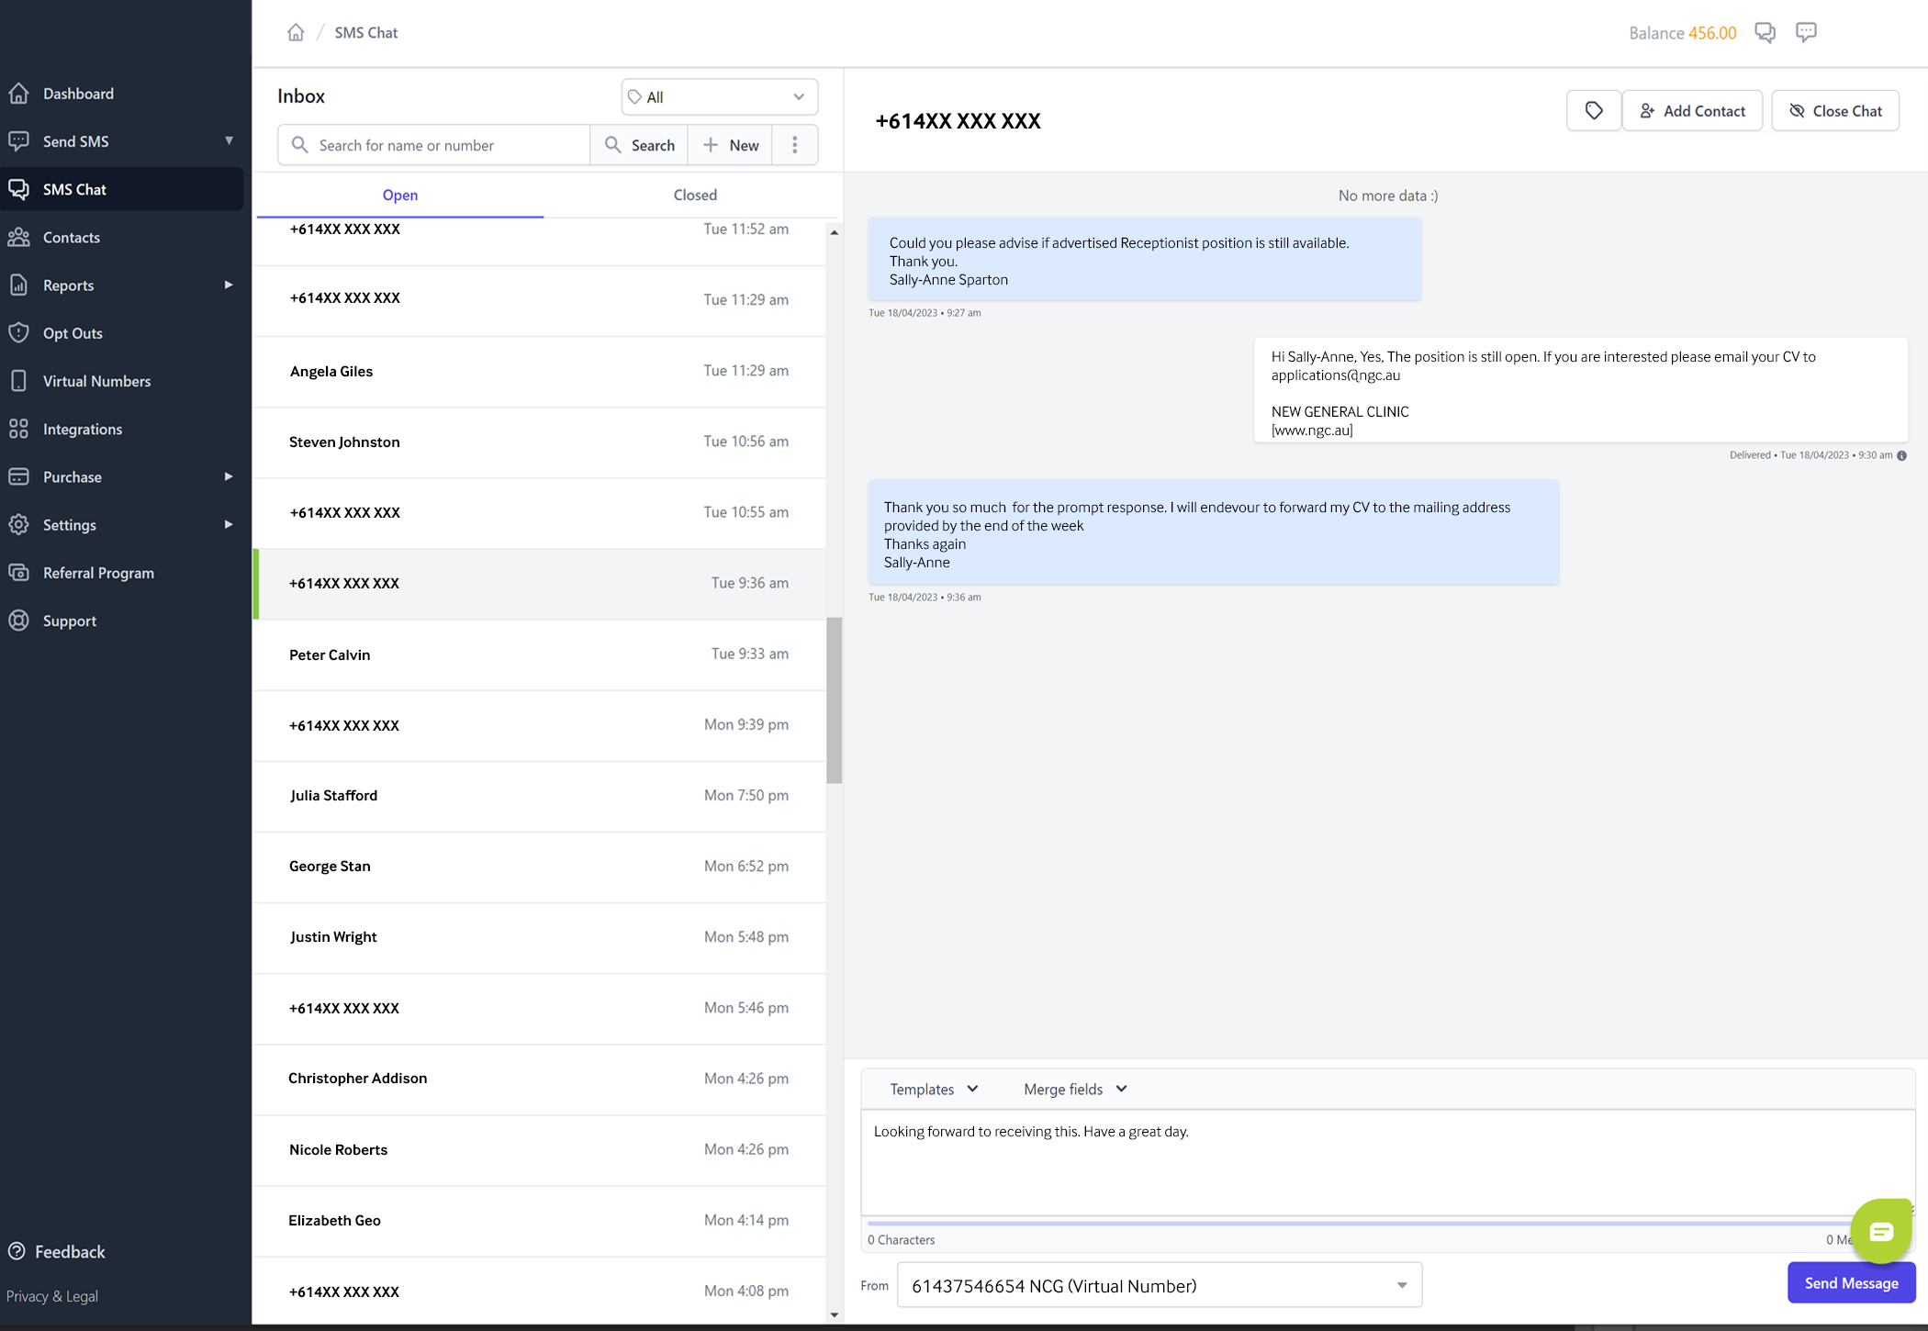Switch to the Closed tab

click(x=694, y=195)
